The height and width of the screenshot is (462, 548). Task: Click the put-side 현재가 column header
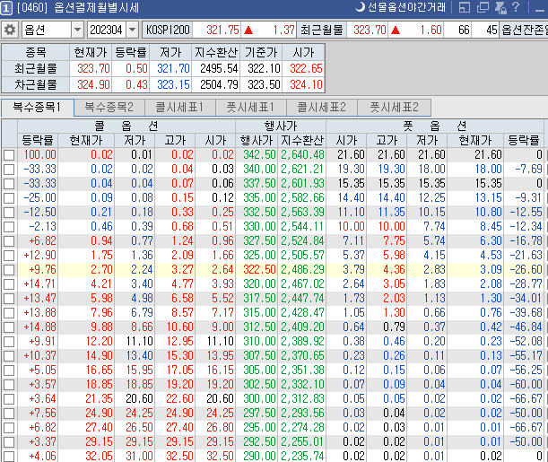(475, 141)
